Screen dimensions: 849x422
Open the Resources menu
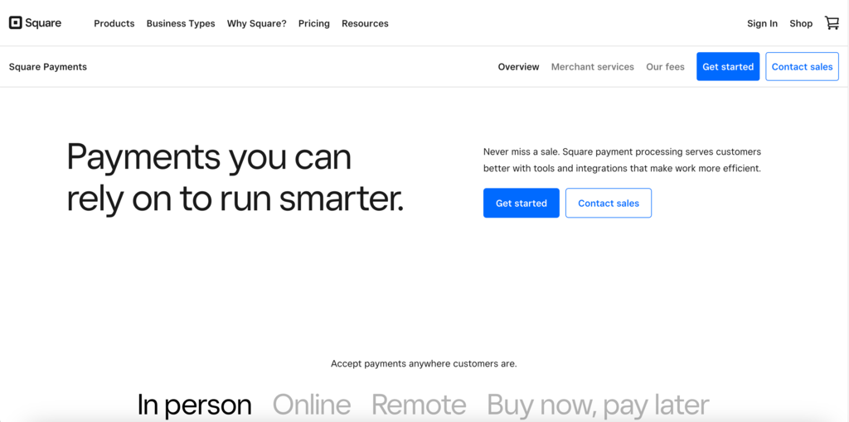365,23
